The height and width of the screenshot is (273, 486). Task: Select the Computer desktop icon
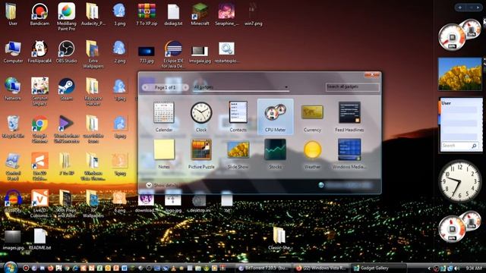coord(13,52)
